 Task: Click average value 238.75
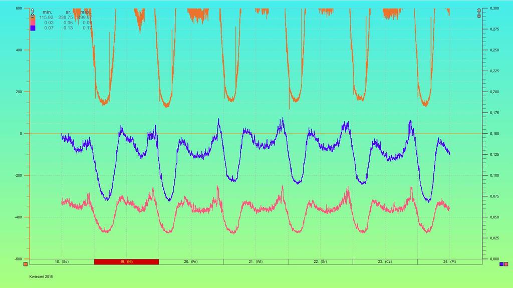[x=66, y=18]
